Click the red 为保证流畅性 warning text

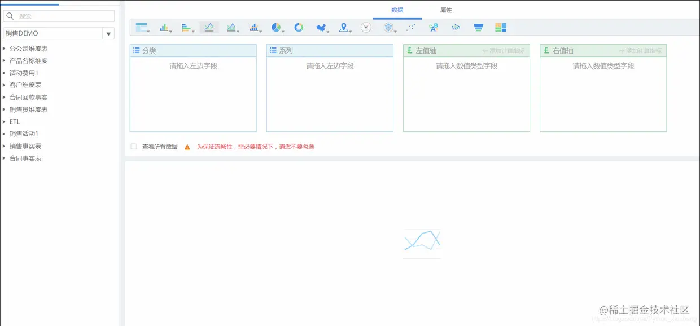[x=255, y=147]
